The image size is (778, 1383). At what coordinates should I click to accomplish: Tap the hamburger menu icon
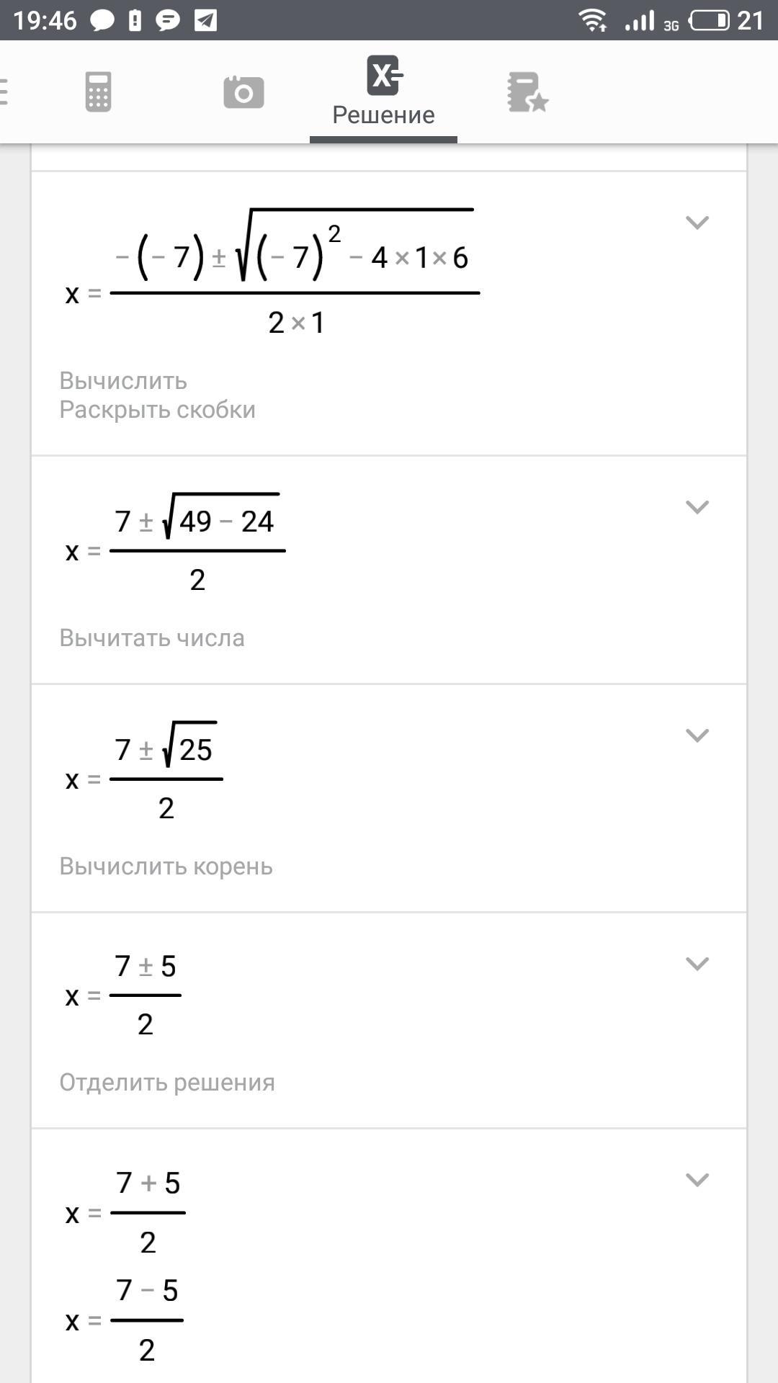point(4,91)
